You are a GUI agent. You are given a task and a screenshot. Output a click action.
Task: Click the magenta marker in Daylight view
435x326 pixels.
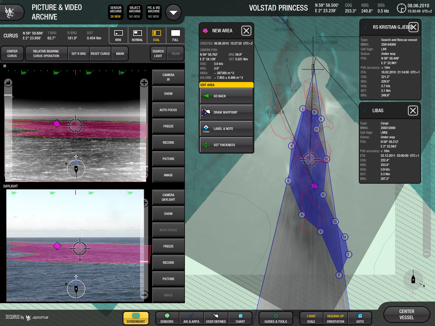coord(57,246)
